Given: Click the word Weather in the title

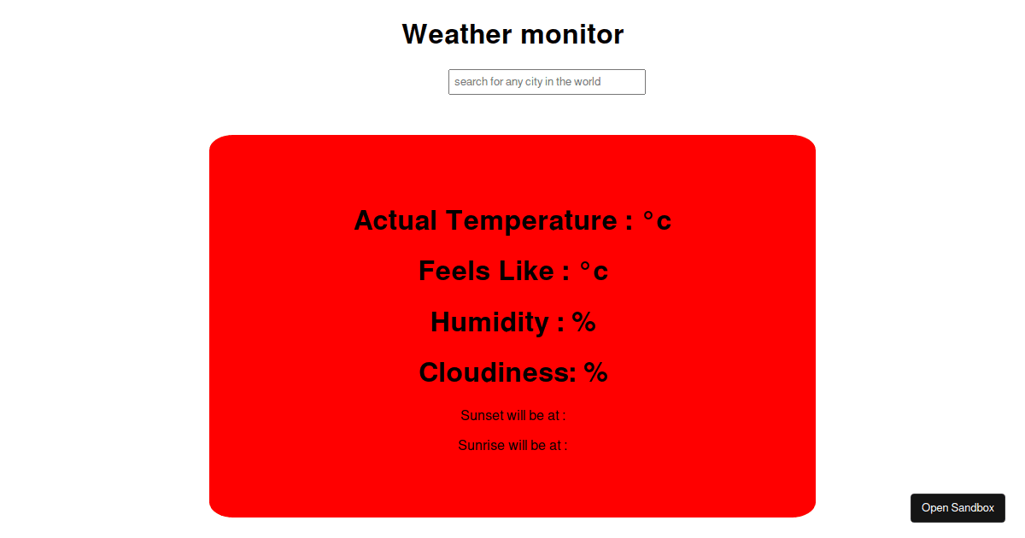Looking at the screenshot, I should click(456, 34).
